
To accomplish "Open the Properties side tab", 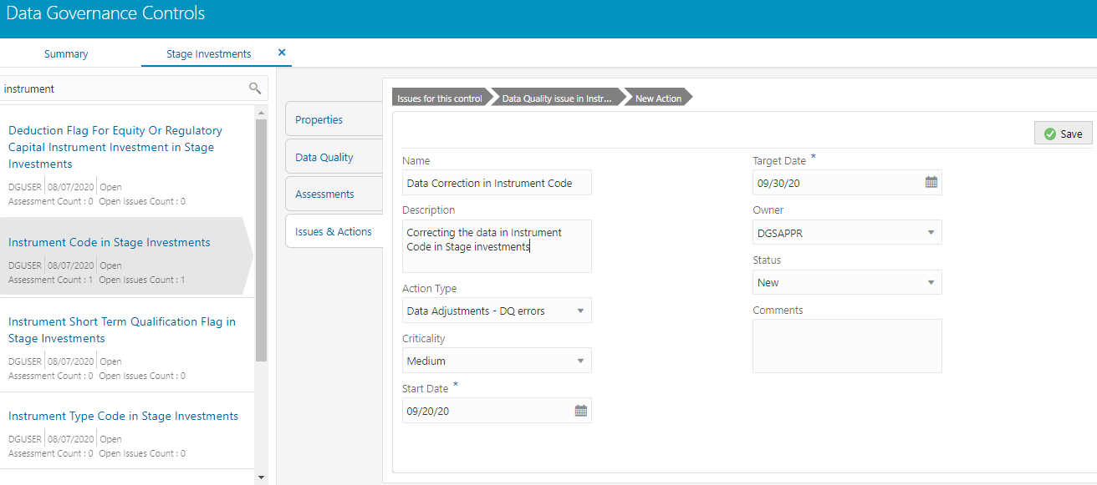I will pyautogui.click(x=334, y=119).
